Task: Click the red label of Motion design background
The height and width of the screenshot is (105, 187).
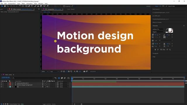Action: [x=10, y=85]
